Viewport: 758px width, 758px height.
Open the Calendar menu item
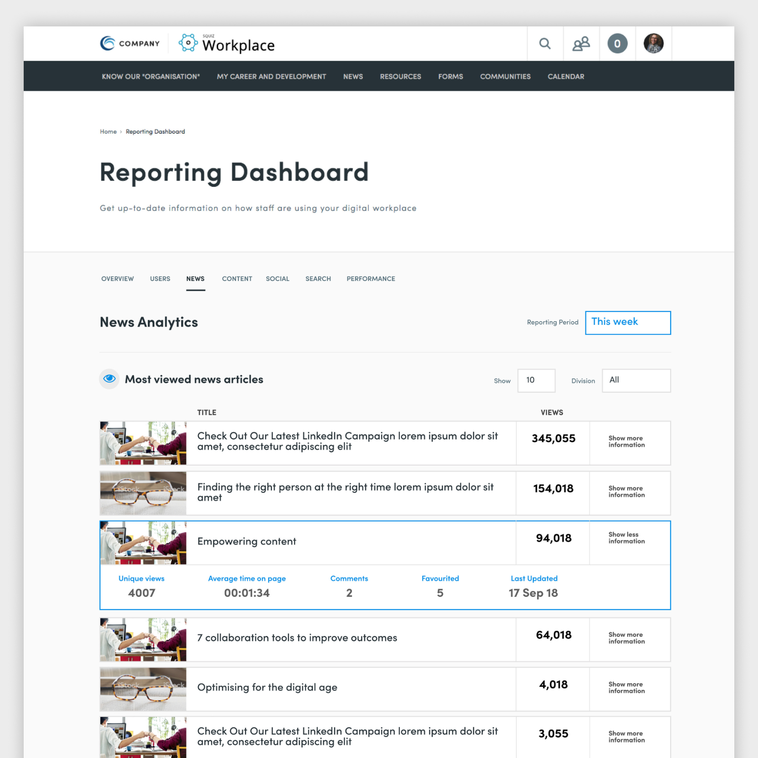click(565, 77)
